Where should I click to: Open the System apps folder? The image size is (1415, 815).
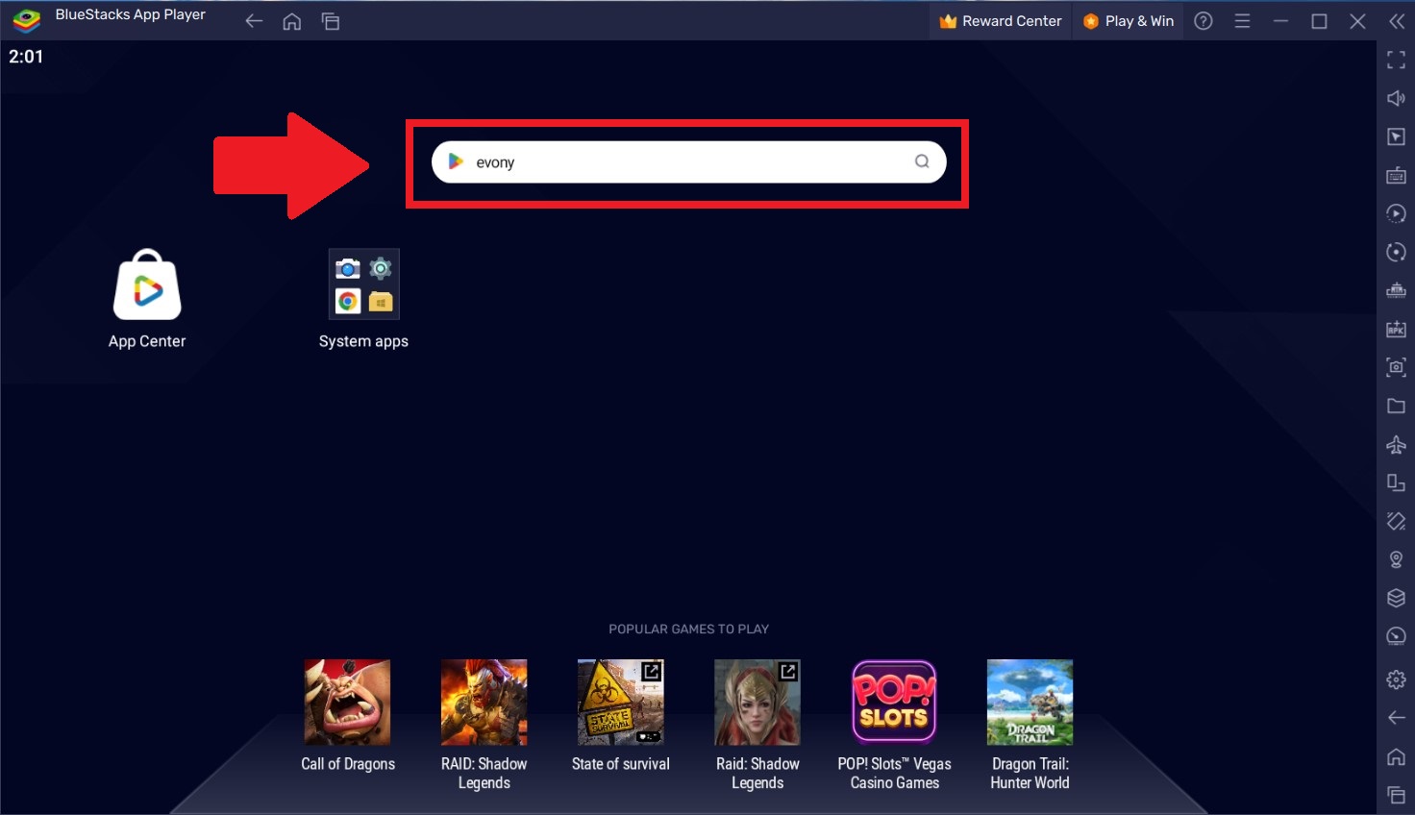[x=363, y=299]
